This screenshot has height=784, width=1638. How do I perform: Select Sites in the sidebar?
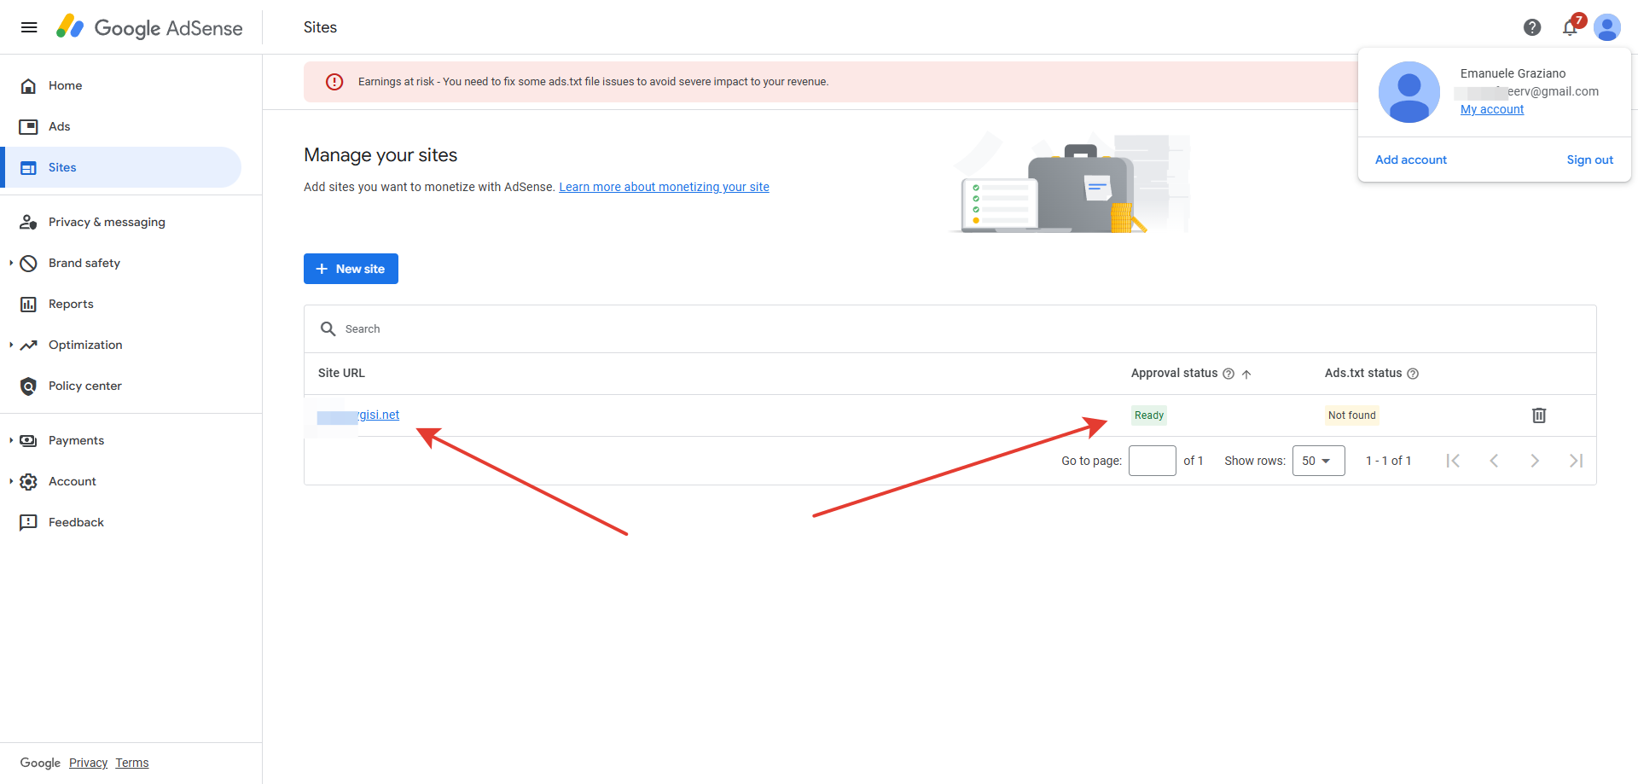(120, 167)
